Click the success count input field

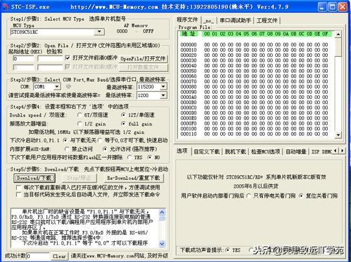click(38, 256)
